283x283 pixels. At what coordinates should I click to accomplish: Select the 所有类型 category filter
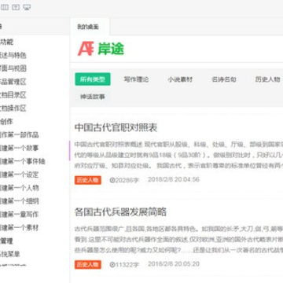tap(93, 79)
